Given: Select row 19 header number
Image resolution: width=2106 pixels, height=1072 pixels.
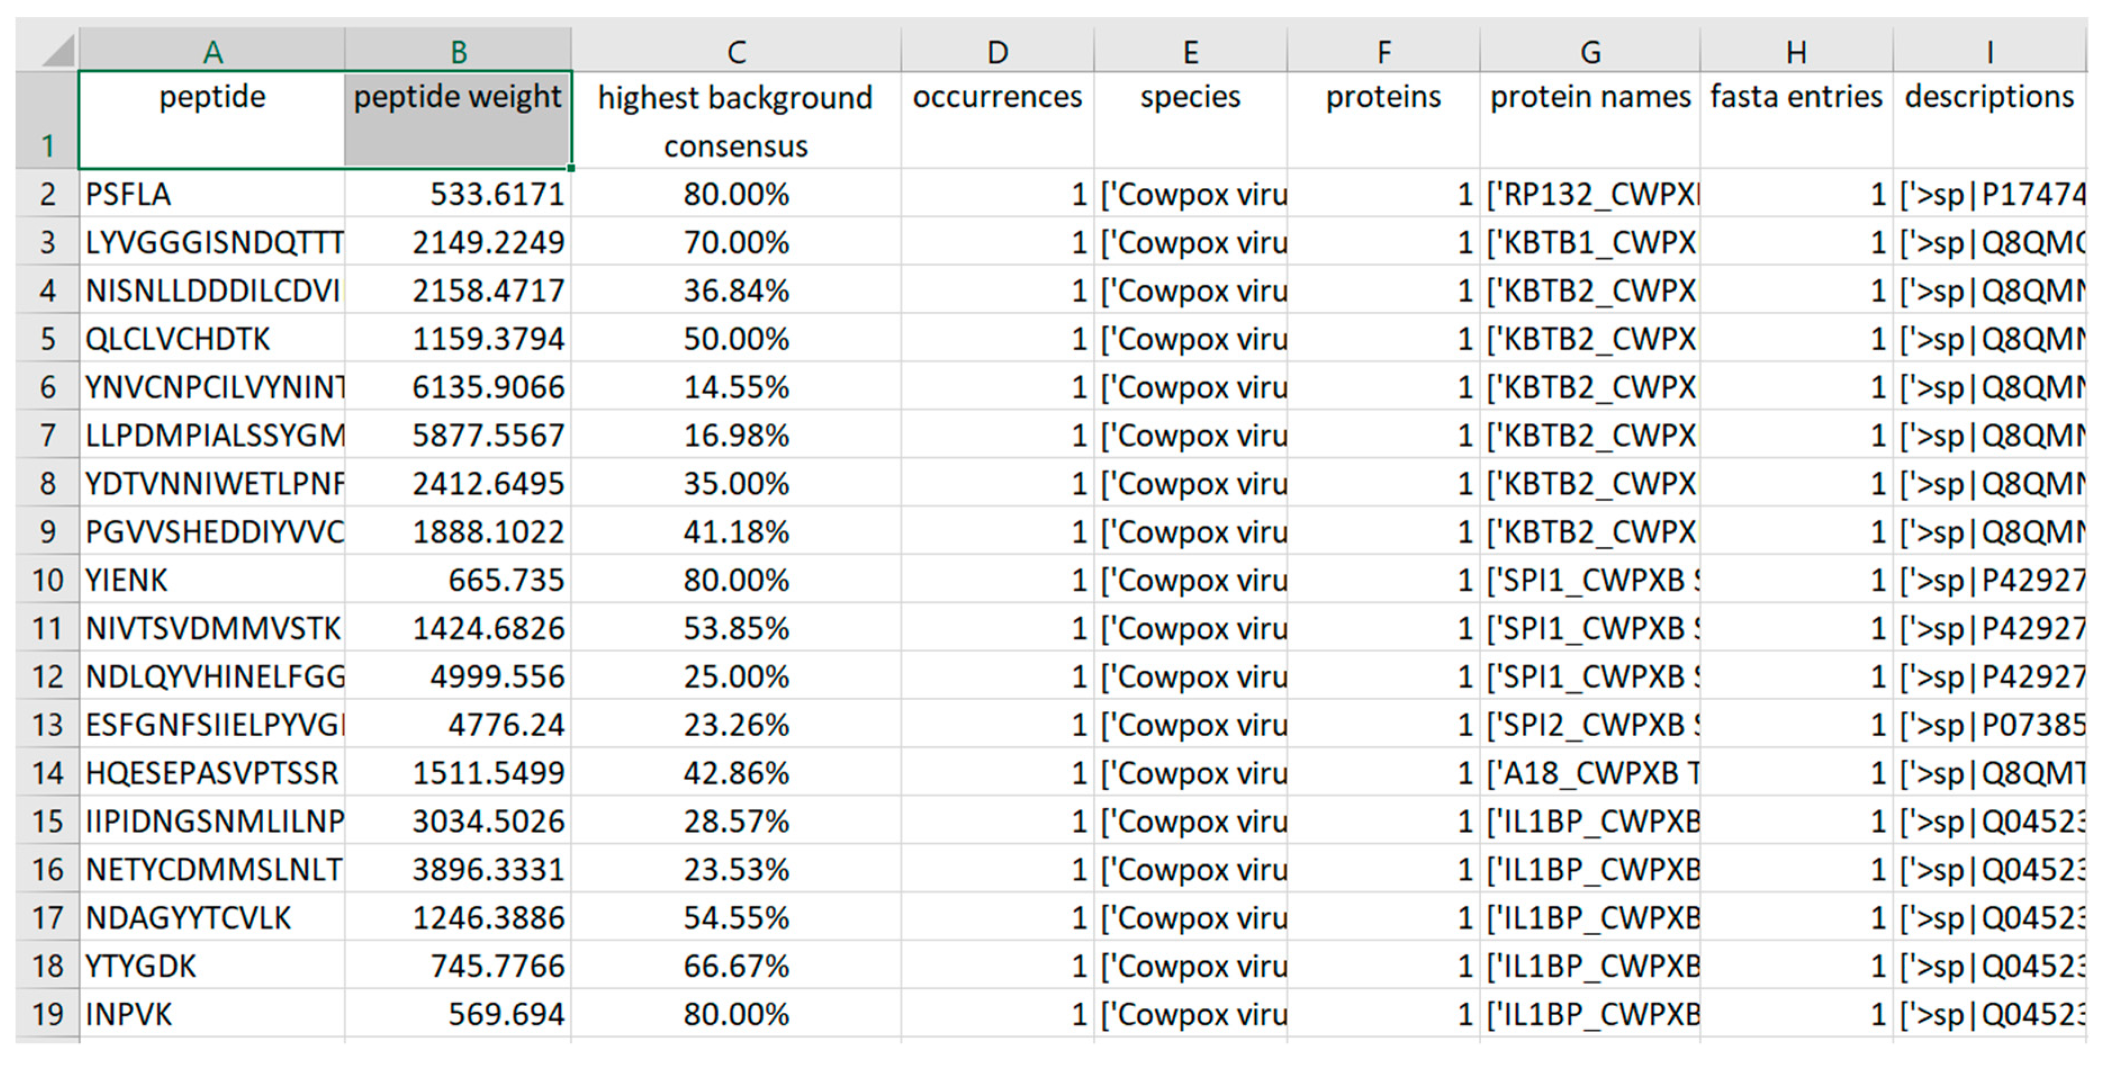Looking at the screenshot, I should [47, 1014].
